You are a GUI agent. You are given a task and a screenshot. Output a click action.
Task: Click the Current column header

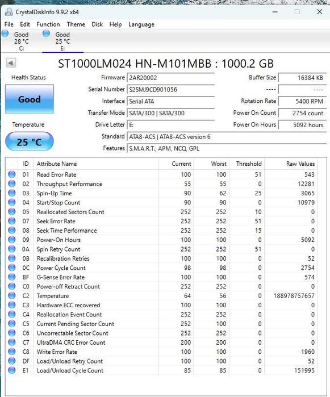(176, 164)
